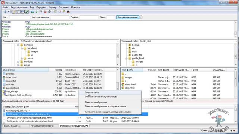Select the public_ftp folder in remote tree

click(137, 55)
